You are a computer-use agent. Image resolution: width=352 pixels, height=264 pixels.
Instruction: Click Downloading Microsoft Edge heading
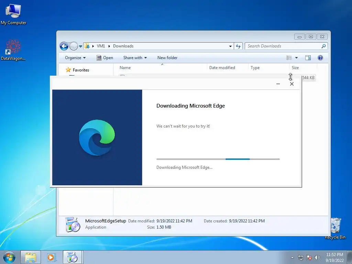tap(190, 106)
